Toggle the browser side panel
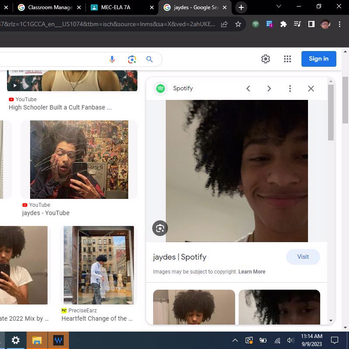 [311, 24]
